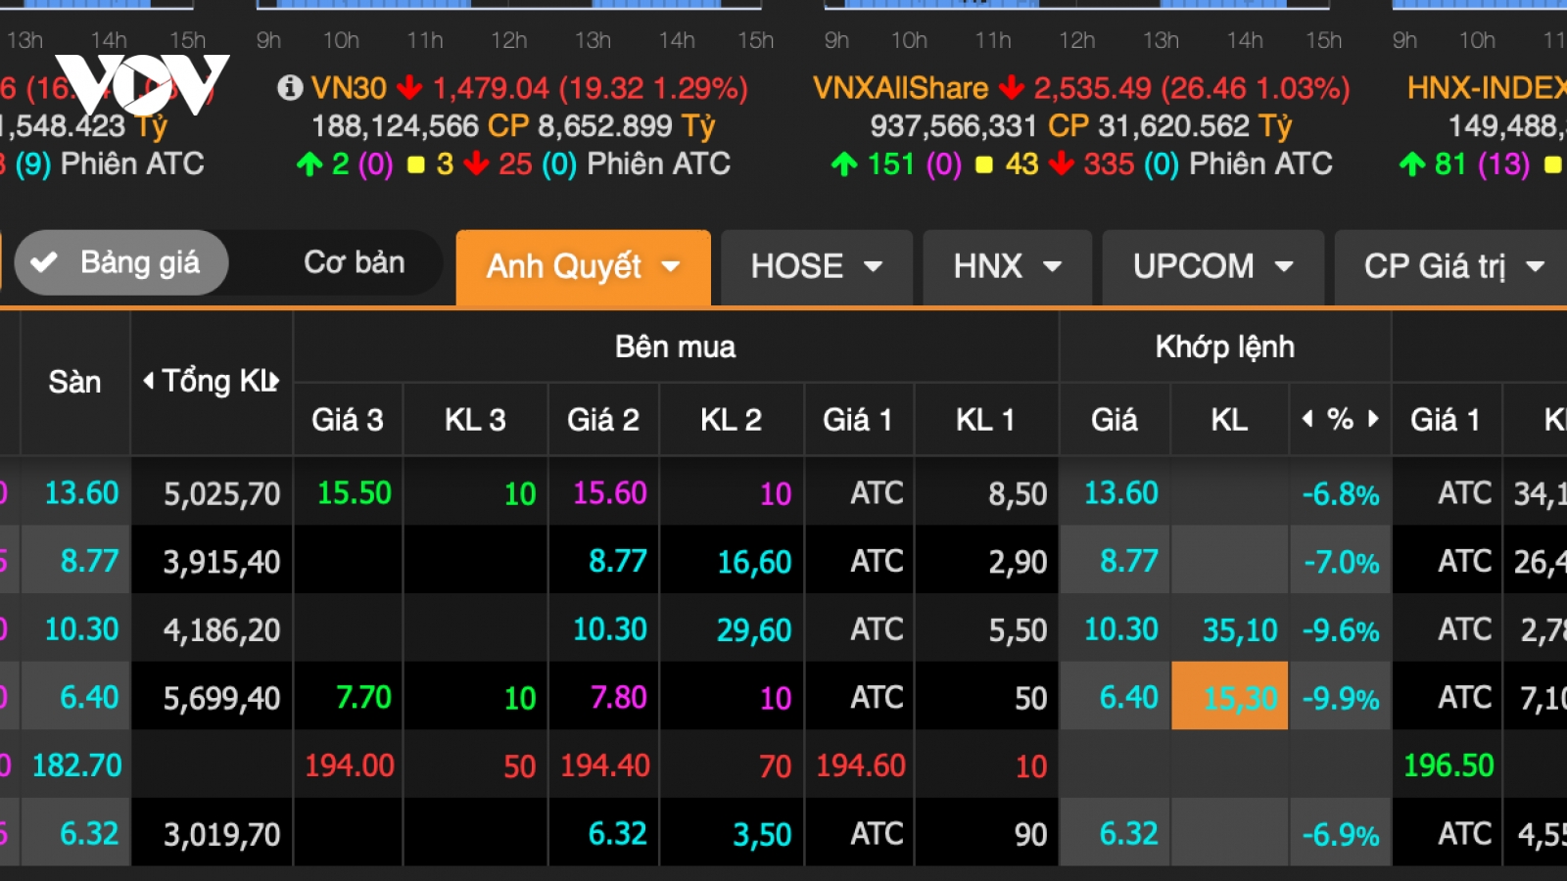
Task: Click the highlighted orange 15,30 volume cell
Action: pyautogui.click(x=1230, y=696)
